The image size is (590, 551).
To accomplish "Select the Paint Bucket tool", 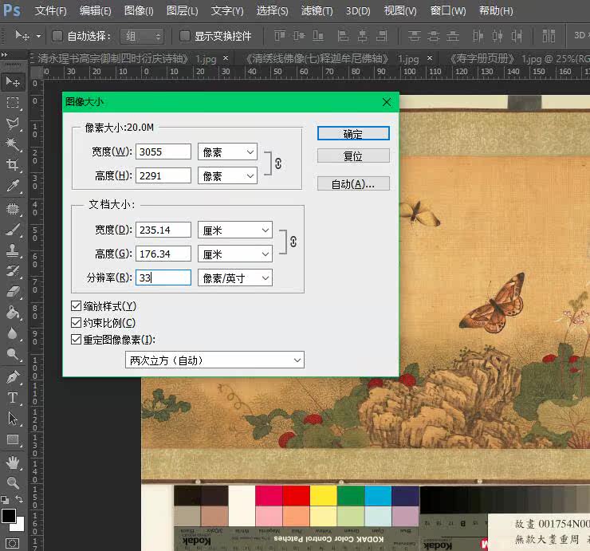I will pos(13,313).
